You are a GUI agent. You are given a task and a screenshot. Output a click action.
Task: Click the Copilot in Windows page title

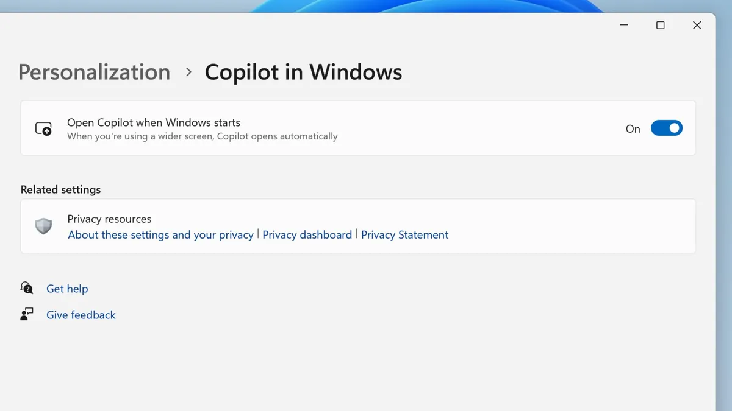(x=303, y=72)
